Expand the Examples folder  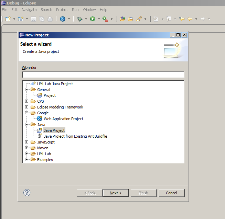point(26,160)
